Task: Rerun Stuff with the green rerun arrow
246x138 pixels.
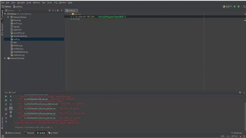Action: [x=6, y=97]
